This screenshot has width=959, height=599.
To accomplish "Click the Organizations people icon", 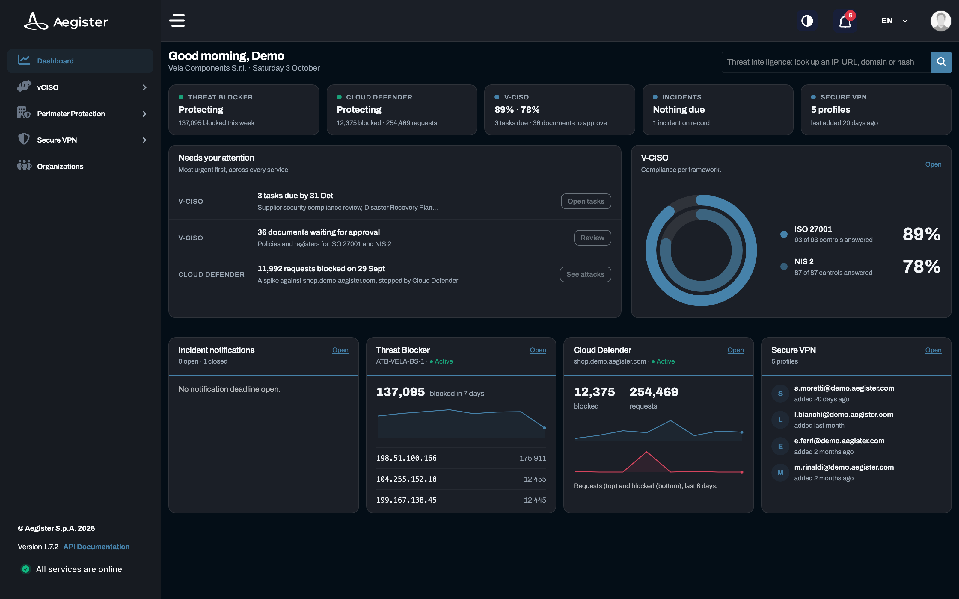I will [x=24, y=165].
